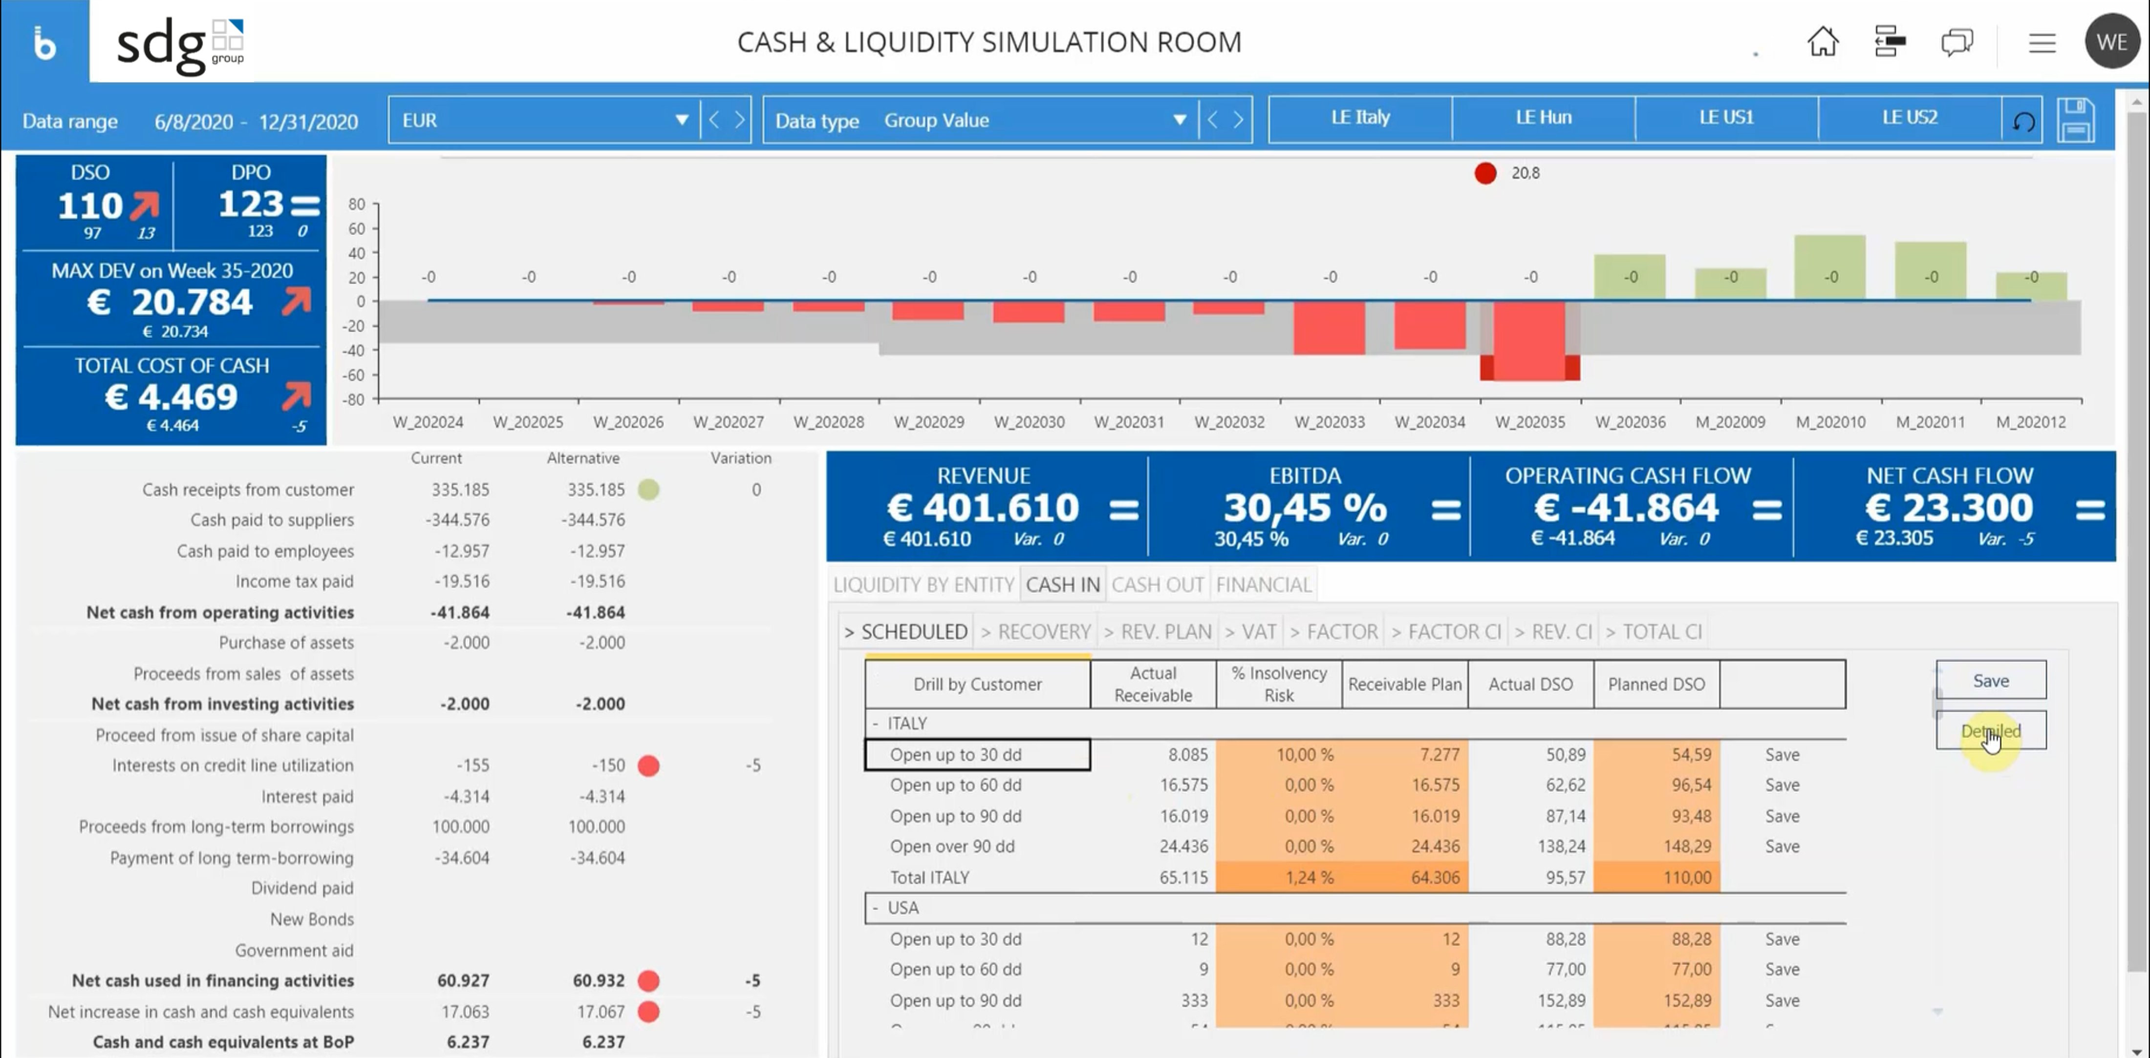Open the hamburger menu icon
2150x1058 pixels.
[2042, 42]
